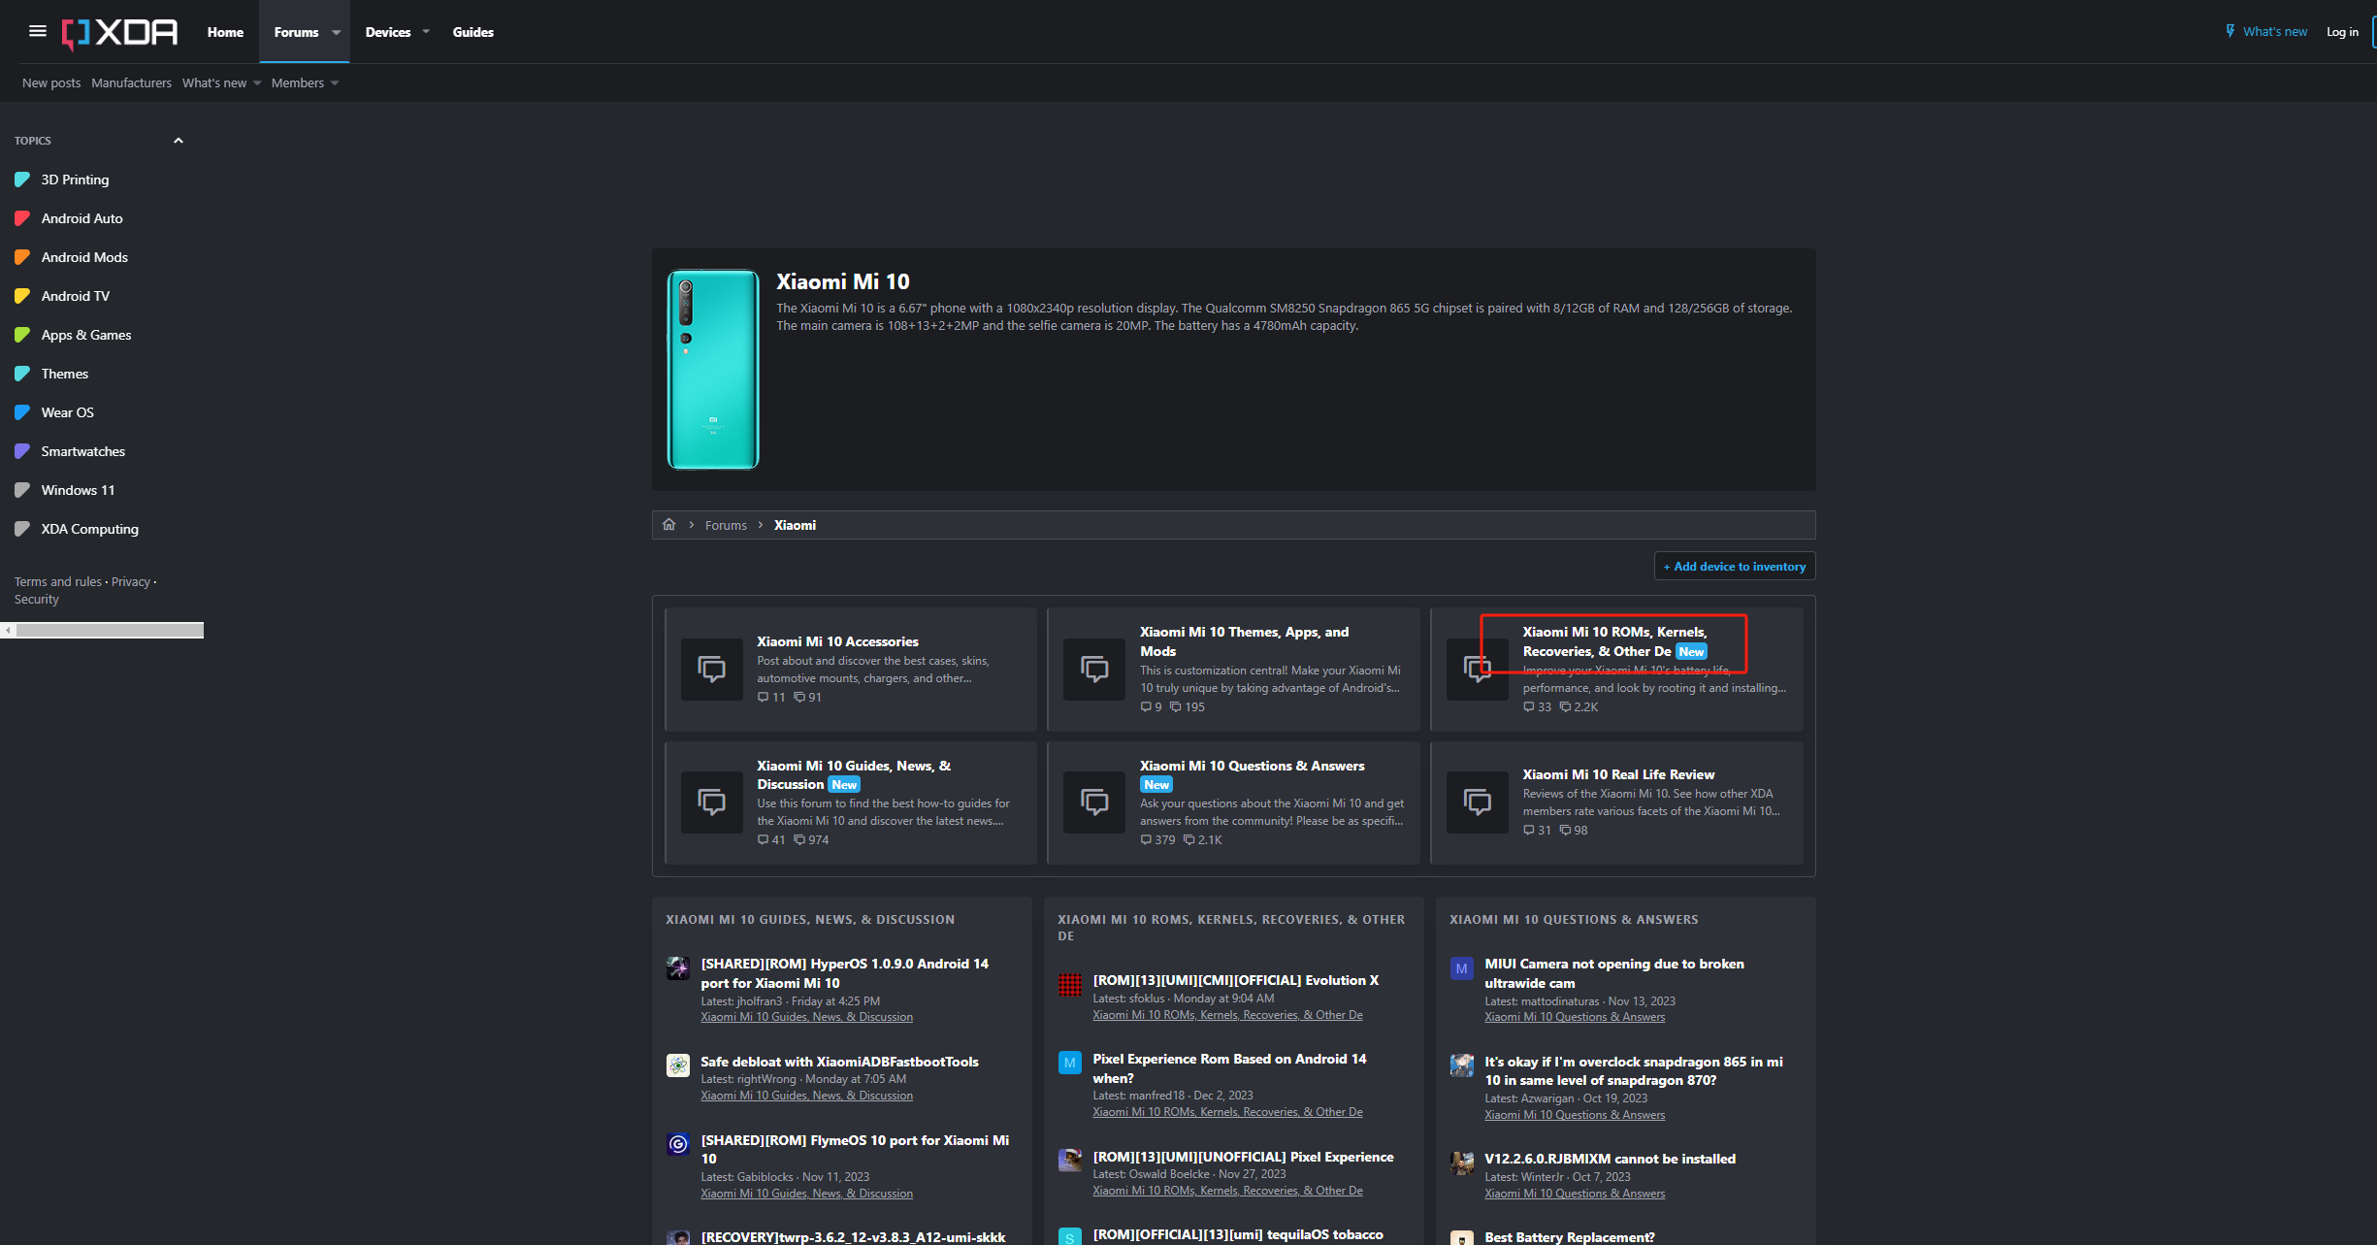Click the Real Life Review forum icon
This screenshot has height=1245, width=2377.
point(1478,802)
